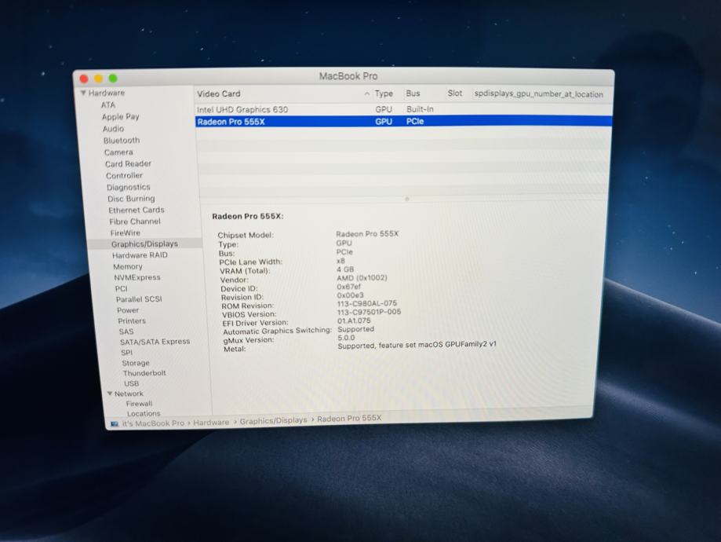Select SATA/SATA Express entry
The width and height of the screenshot is (721, 542).
pyautogui.click(x=155, y=342)
